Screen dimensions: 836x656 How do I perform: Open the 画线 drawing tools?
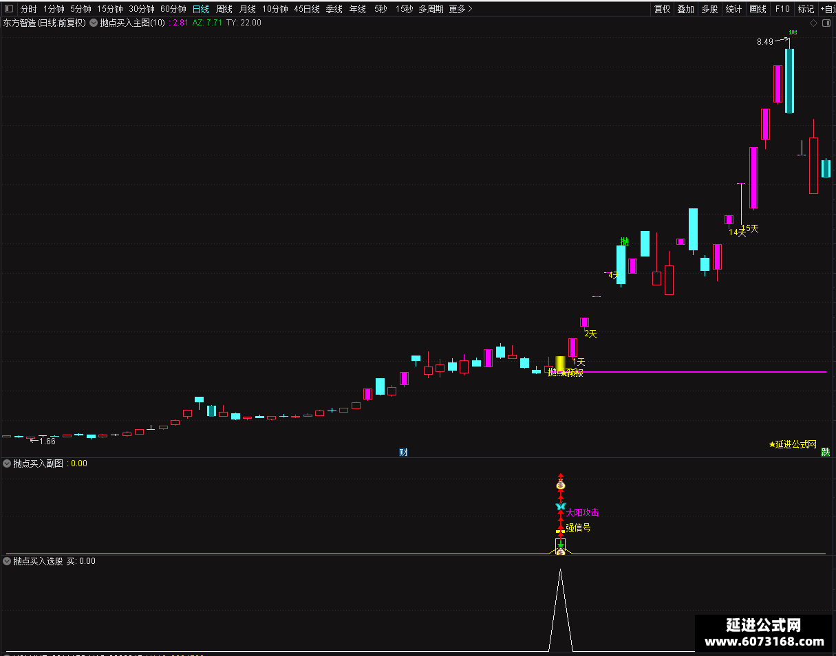[758, 9]
